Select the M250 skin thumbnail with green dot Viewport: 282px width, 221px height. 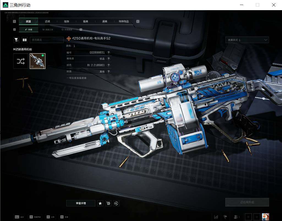(x=38, y=61)
